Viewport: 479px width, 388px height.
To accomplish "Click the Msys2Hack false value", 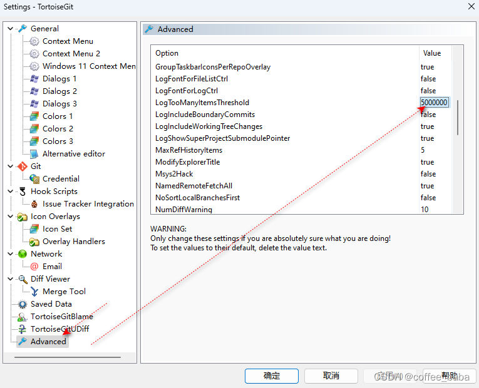I will coord(428,174).
